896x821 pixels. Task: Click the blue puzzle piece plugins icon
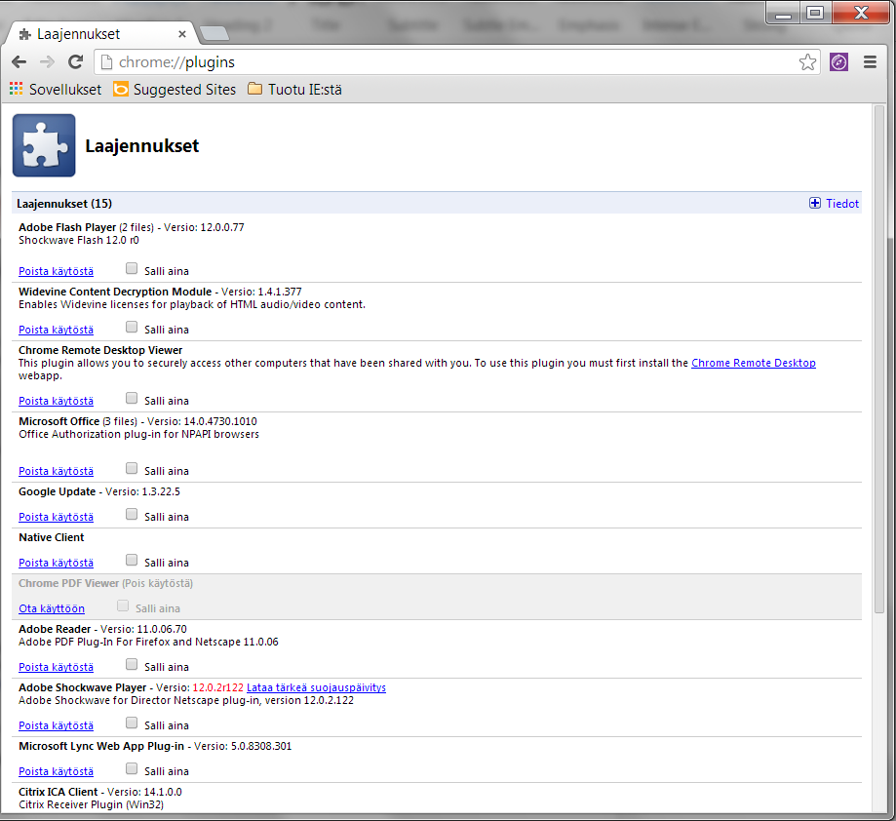coord(44,145)
